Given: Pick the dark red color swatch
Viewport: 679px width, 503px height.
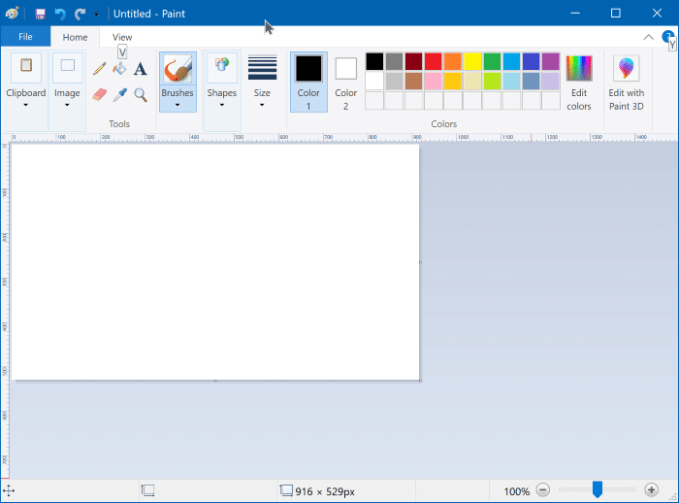Looking at the screenshot, I should [x=413, y=61].
